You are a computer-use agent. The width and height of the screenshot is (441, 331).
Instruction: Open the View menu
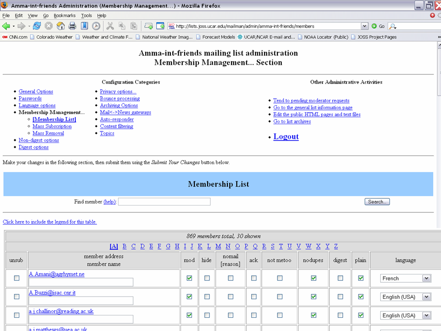[x=33, y=16]
